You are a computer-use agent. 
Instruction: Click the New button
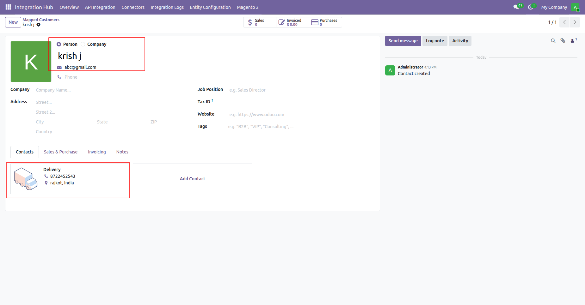coord(13,22)
